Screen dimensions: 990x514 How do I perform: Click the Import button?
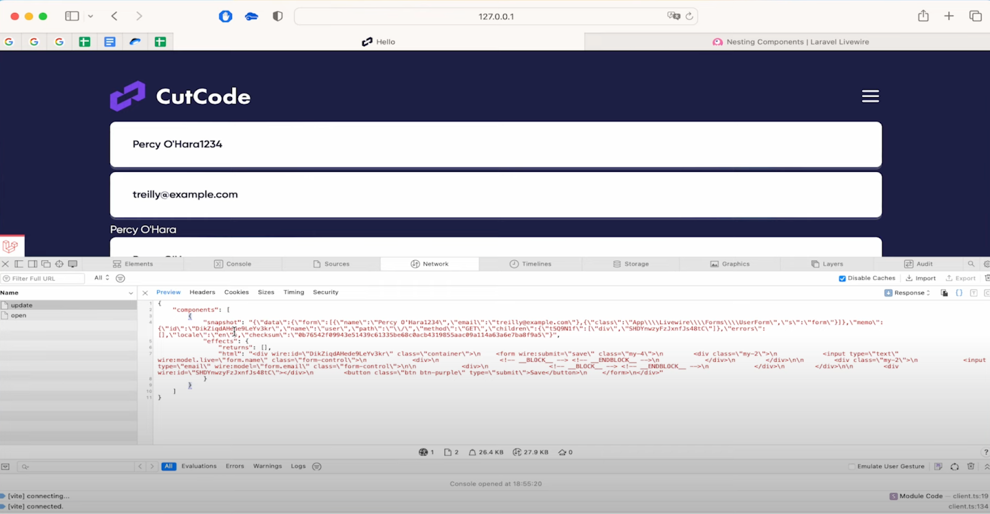(x=921, y=278)
